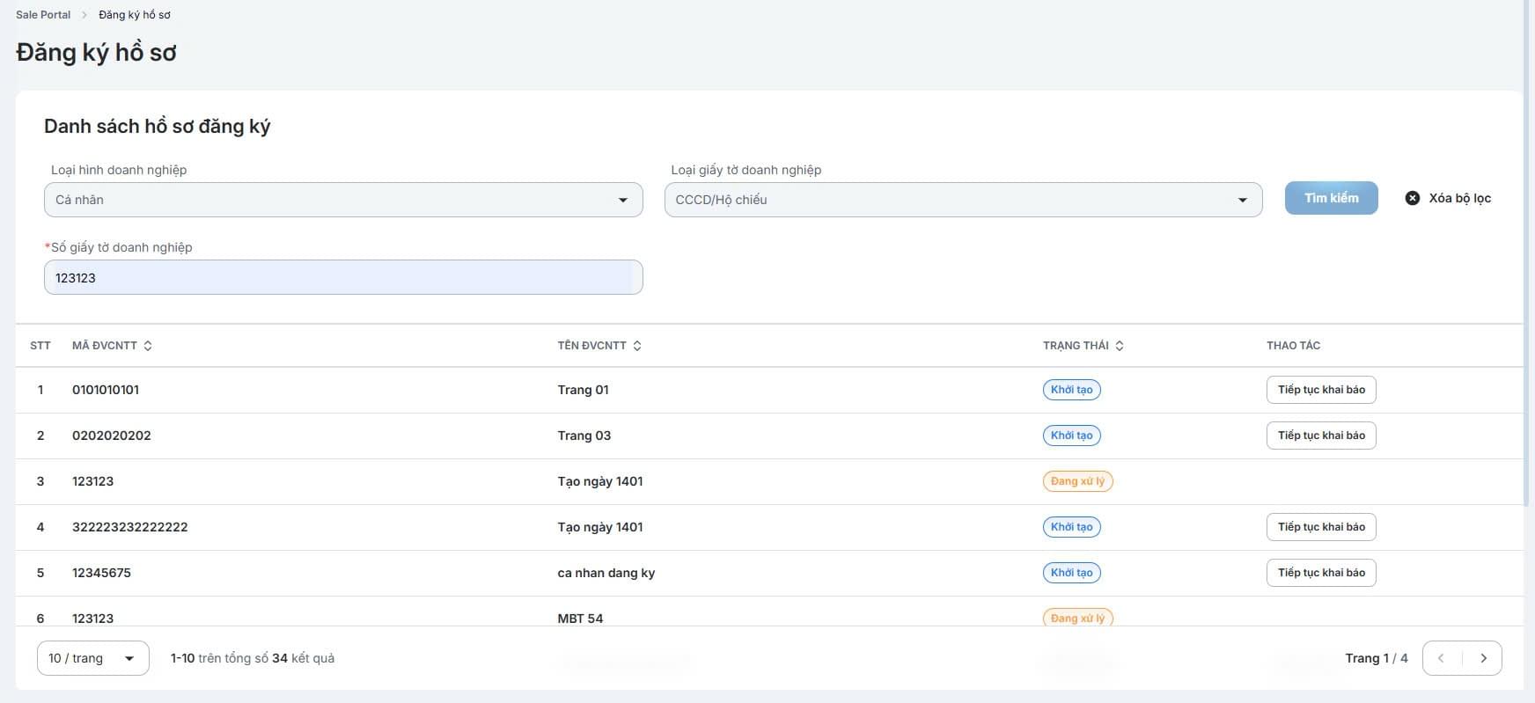Select the 12345675 record code cell

tap(101, 573)
